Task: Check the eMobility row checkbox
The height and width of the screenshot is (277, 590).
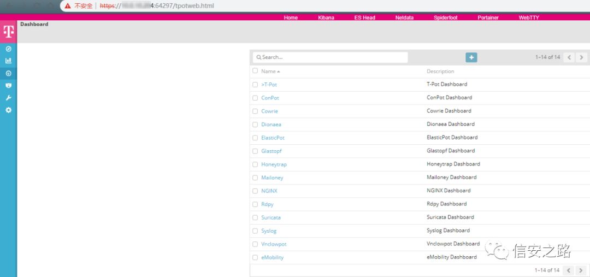Action: click(x=255, y=258)
